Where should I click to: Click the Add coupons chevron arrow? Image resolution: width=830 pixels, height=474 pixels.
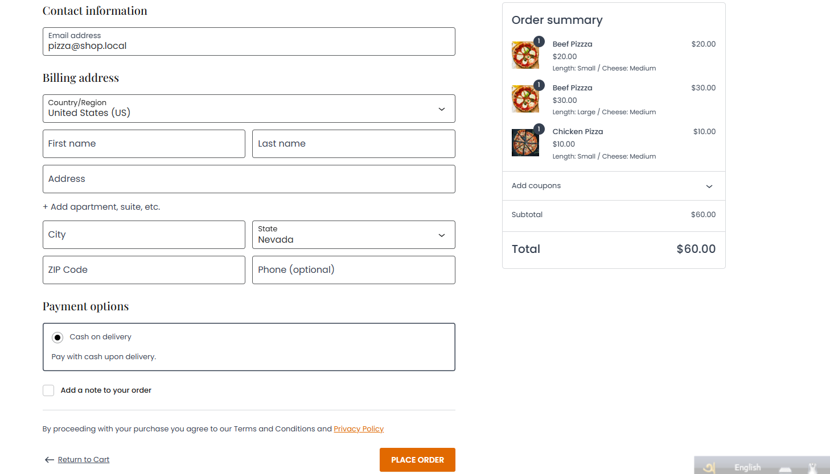click(x=709, y=186)
